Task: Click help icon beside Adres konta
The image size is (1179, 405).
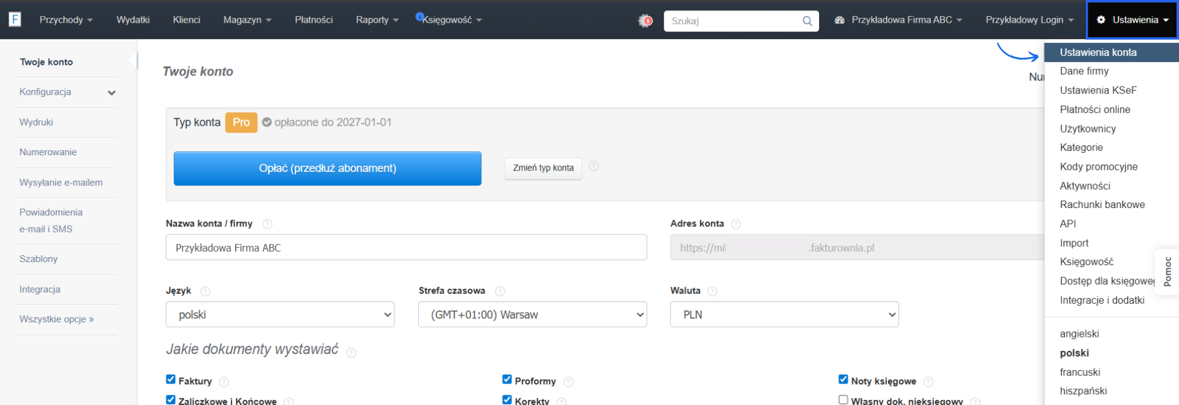Action: pyautogui.click(x=736, y=224)
